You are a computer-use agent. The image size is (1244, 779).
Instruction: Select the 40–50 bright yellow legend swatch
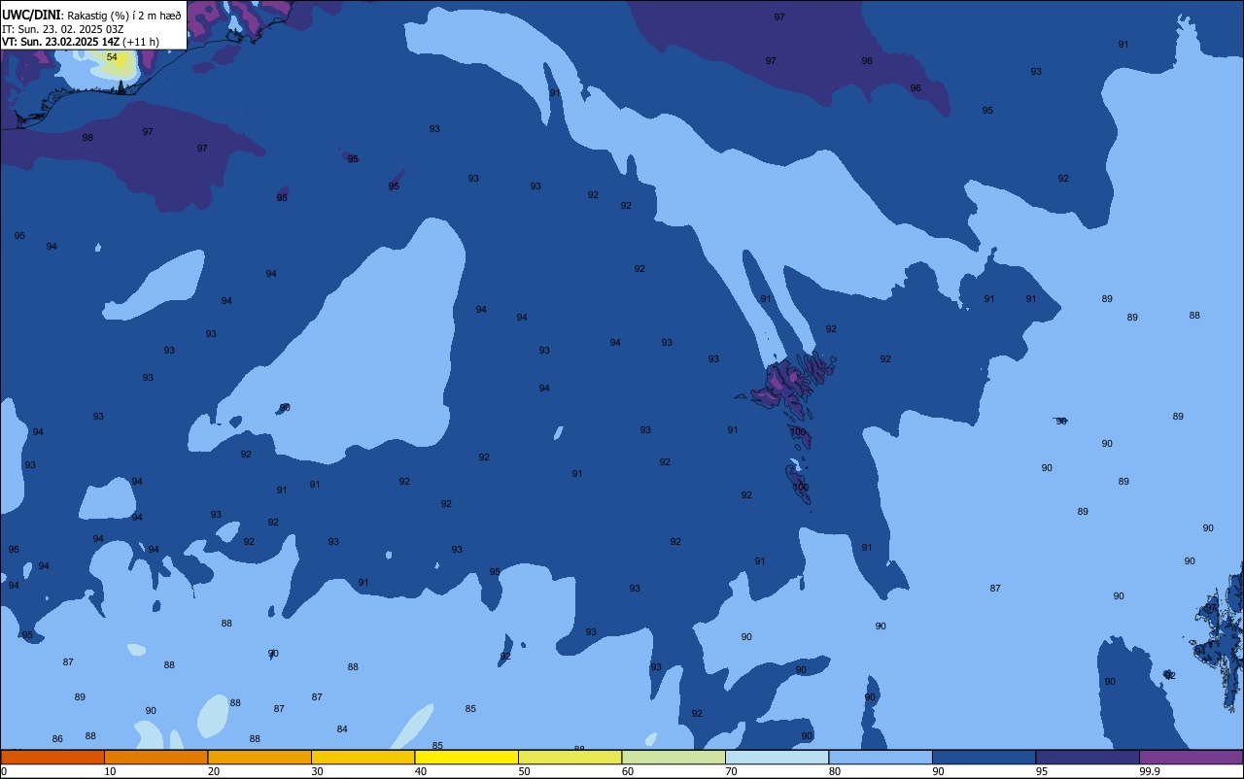(x=466, y=757)
